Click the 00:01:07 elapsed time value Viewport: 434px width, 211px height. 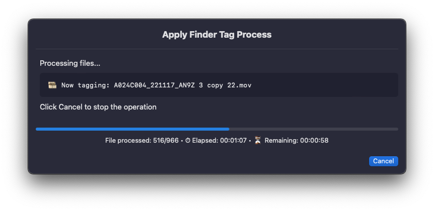(x=233, y=141)
